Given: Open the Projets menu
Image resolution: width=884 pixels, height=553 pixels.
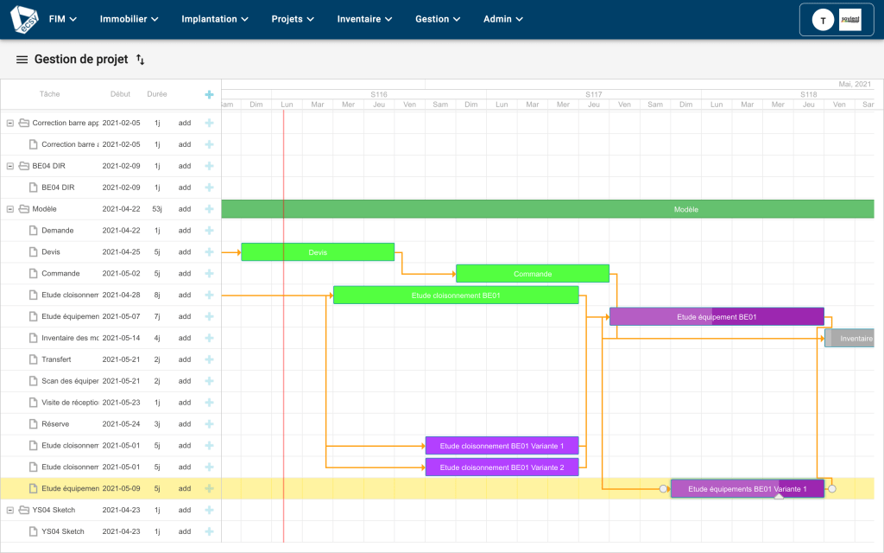Looking at the screenshot, I should 292,18.
